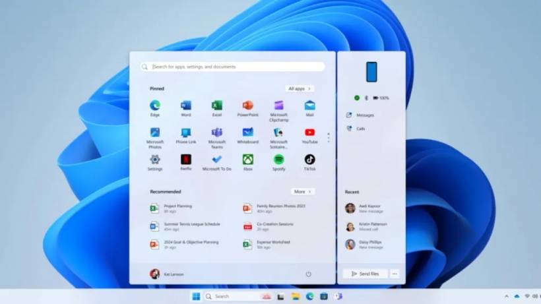Click the Send files button
This screenshot has height=304, width=541.
365,274
